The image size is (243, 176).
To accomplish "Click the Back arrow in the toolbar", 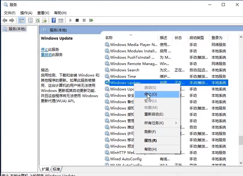I will (x=5, y=20).
